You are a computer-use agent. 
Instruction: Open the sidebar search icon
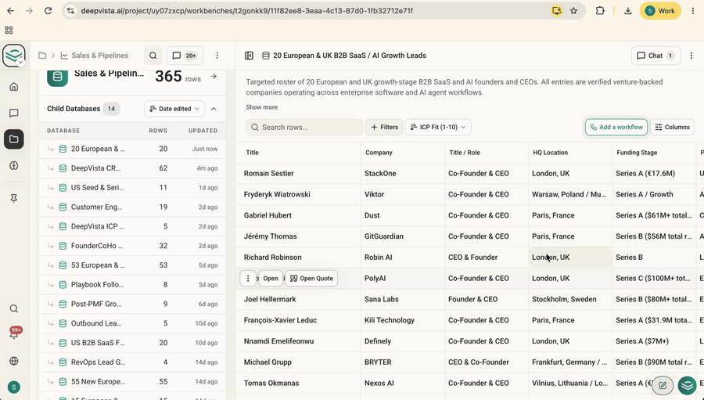(14, 308)
